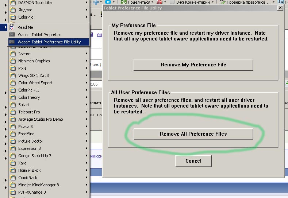Click the blue plus toolbar icon in browser

(x=96, y=2)
